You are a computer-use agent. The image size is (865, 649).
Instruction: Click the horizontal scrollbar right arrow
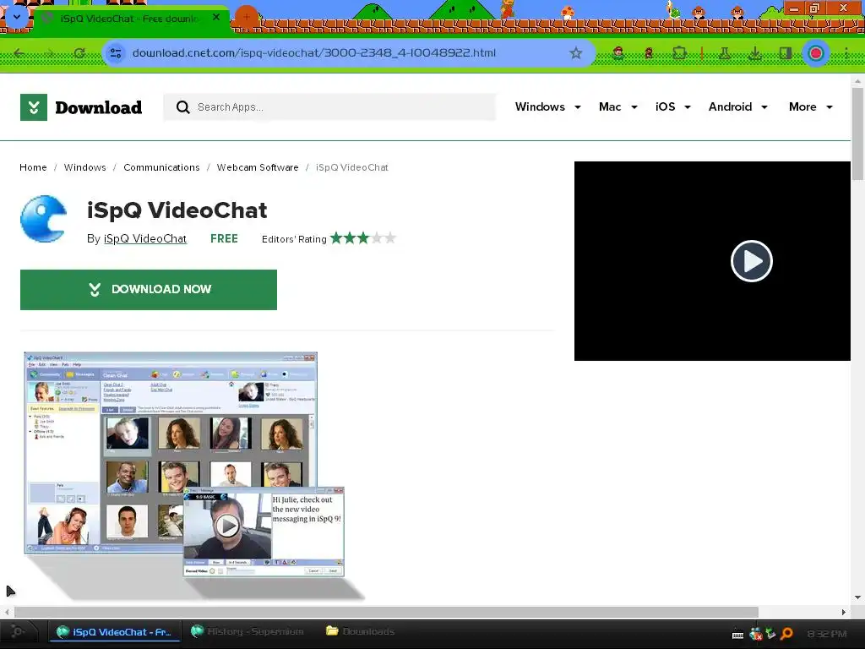point(844,612)
